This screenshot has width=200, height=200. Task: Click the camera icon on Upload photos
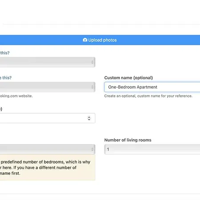[x=85, y=40]
